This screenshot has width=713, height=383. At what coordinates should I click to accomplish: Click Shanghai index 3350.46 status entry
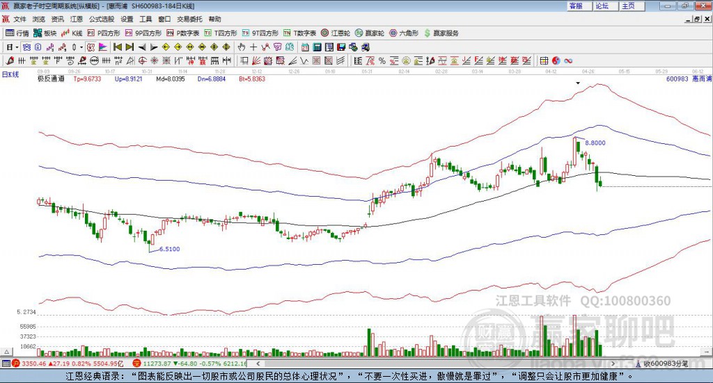pos(68,364)
